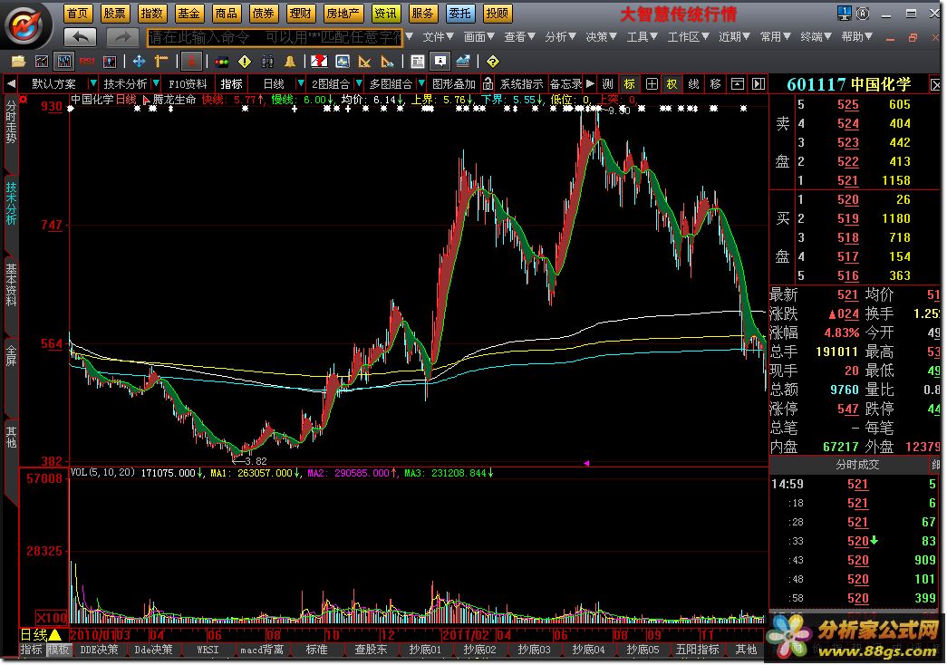Click the Dazhihui round logo icon

tap(24, 24)
